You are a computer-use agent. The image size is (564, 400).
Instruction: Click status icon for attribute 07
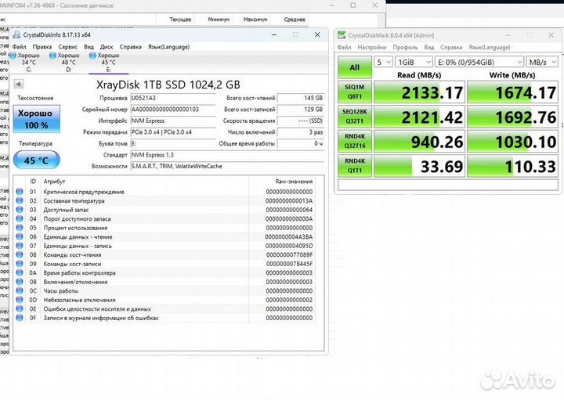pos(20,246)
